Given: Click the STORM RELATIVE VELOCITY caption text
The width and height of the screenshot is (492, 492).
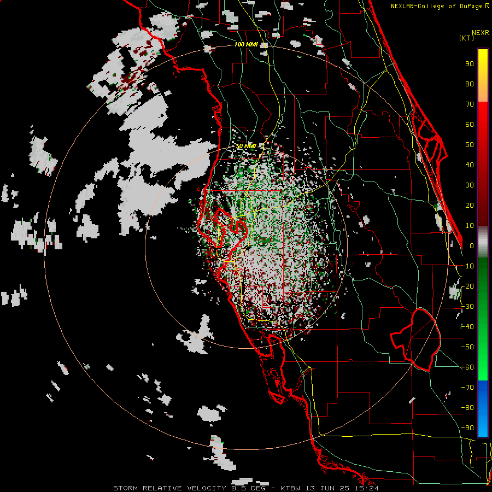Looking at the screenshot, I should [x=169, y=488].
